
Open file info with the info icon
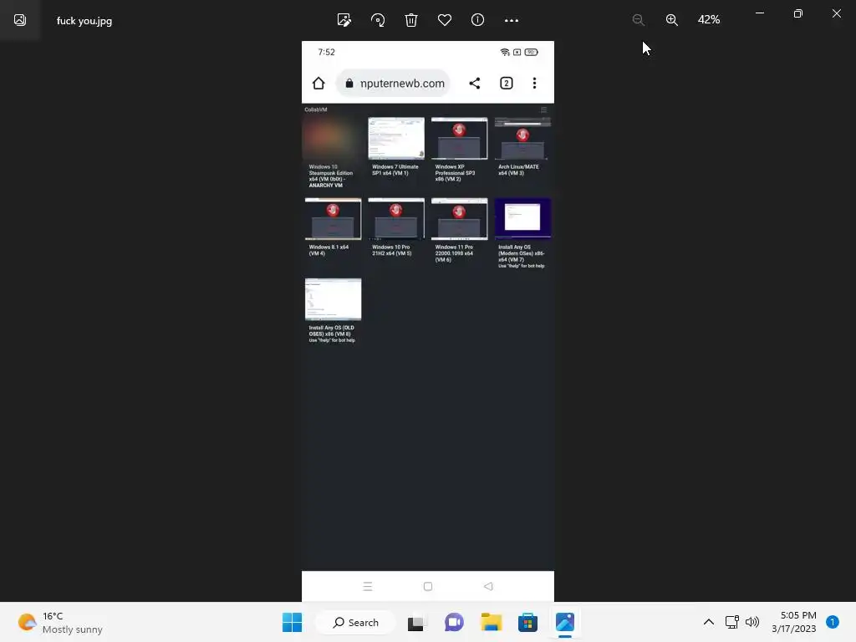click(x=477, y=20)
